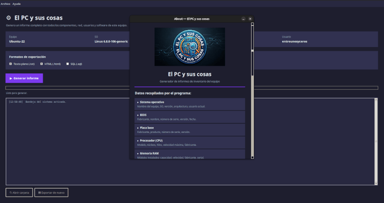Open the Archivo menu
Image resolution: width=384 pixels, height=203 pixels.
click(x=5, y=4)
